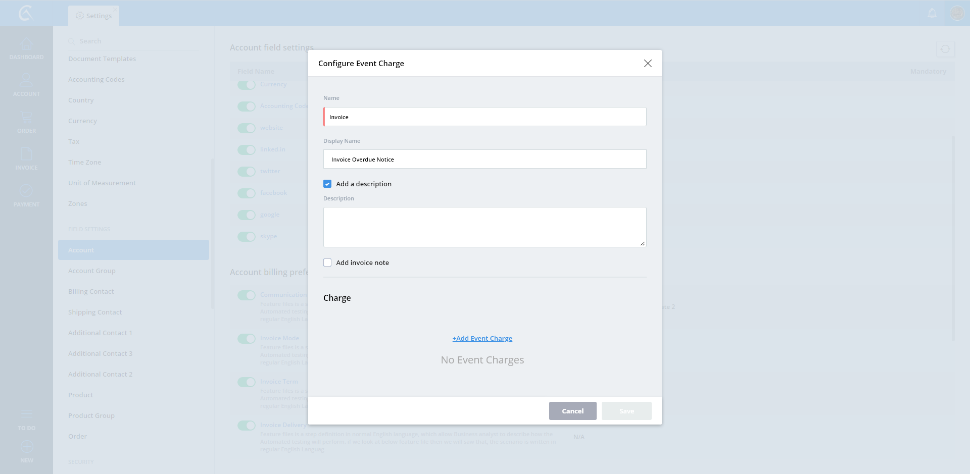The width and height of the screenshot is (970, 474).
Task: Uncheck the Add a description checkbox
Action: (x=327, y=184)
